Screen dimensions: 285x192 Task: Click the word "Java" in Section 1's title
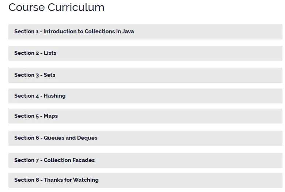[128, 31]
